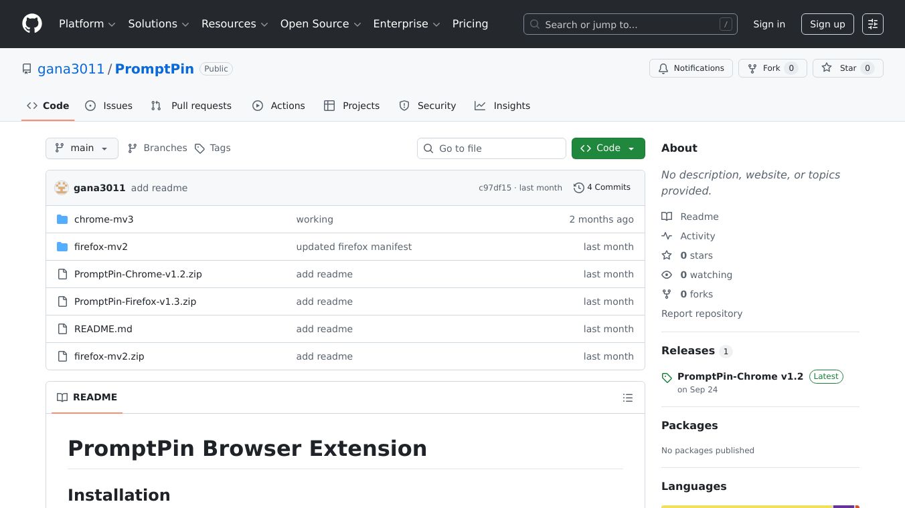The height and width of the screenshot is (508, 905).
Task: Click the README outline list icon
Action: 627,398
